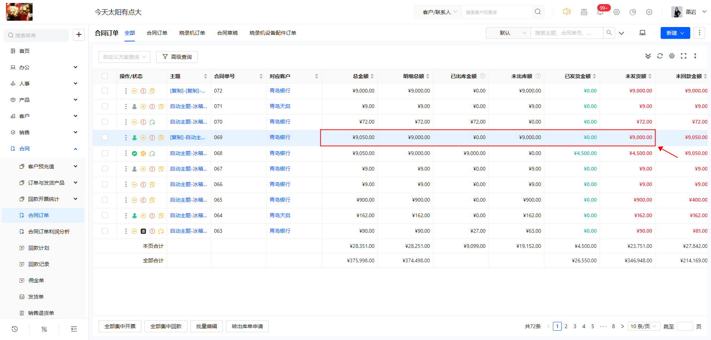Select the checkbox for contract 069
This screenshot has width=711, height=340.
[105, 137]
